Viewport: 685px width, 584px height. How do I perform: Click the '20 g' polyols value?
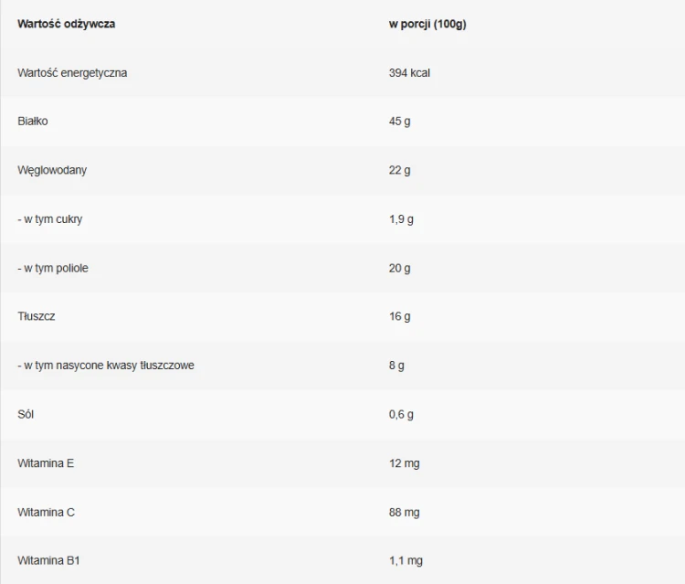(x=399, y=269)
